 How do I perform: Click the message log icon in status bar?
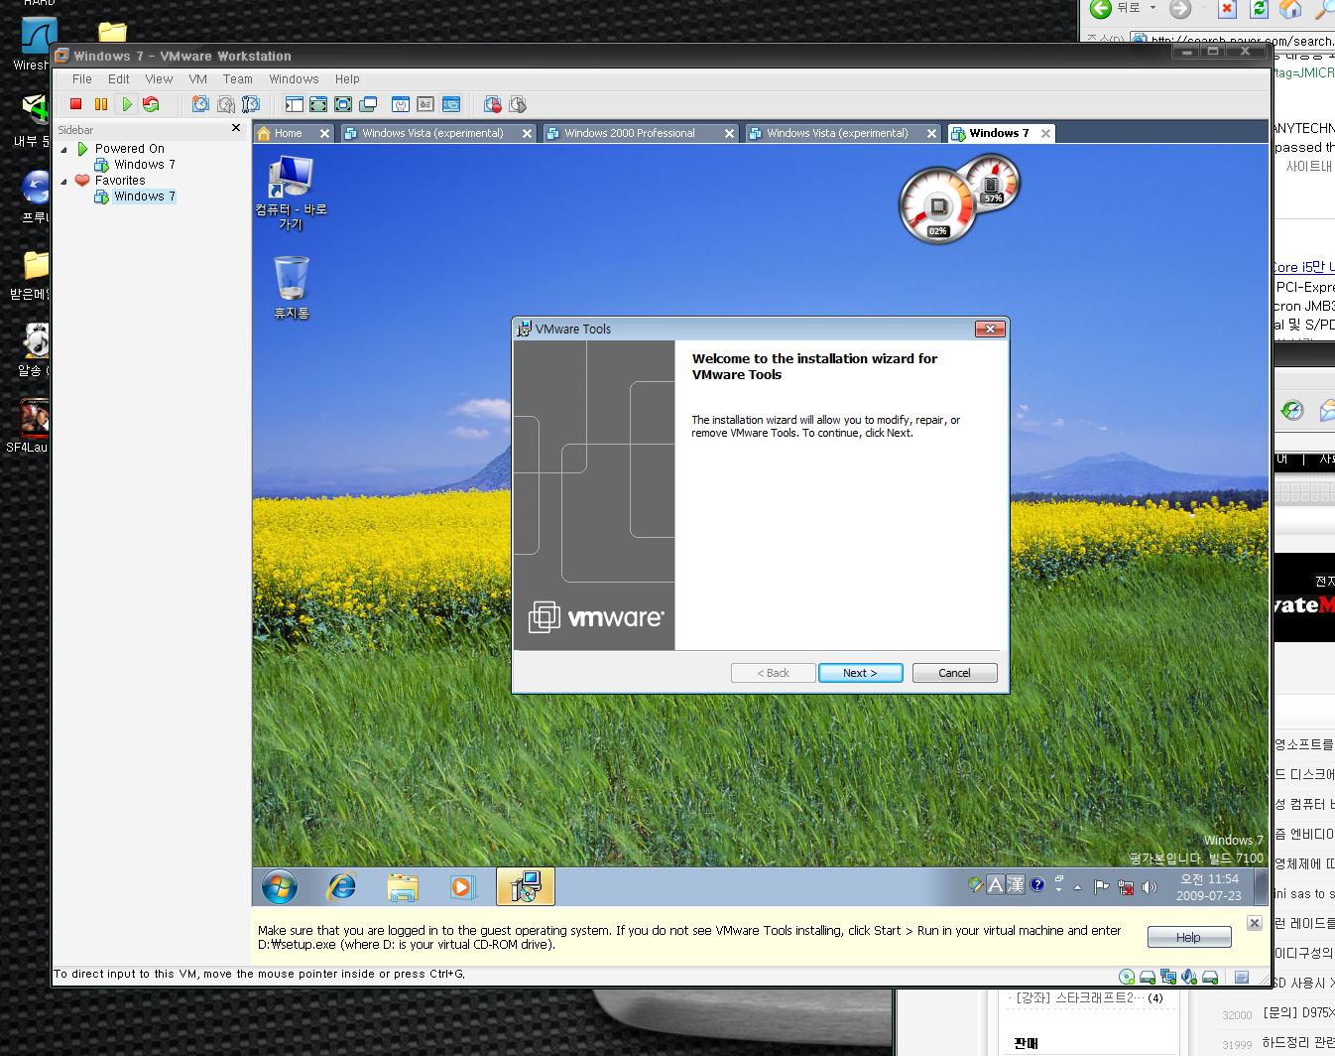(1242, 977)
